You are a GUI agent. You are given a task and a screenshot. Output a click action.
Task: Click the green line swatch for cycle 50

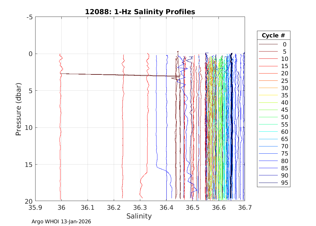pyautogui.click(x=268, y=117)
